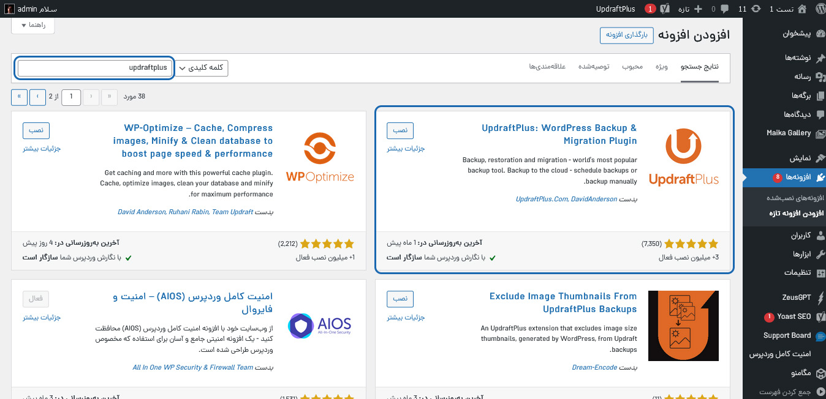
Task: Click the AIOS security plugin logo
Action: click(320, 326)
